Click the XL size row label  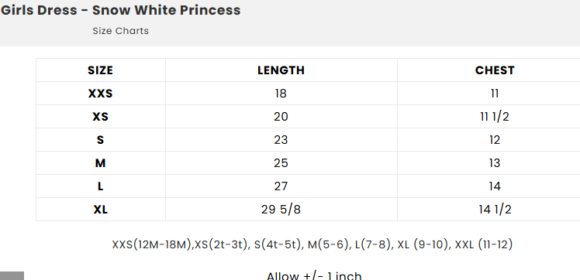click(100, 210)
